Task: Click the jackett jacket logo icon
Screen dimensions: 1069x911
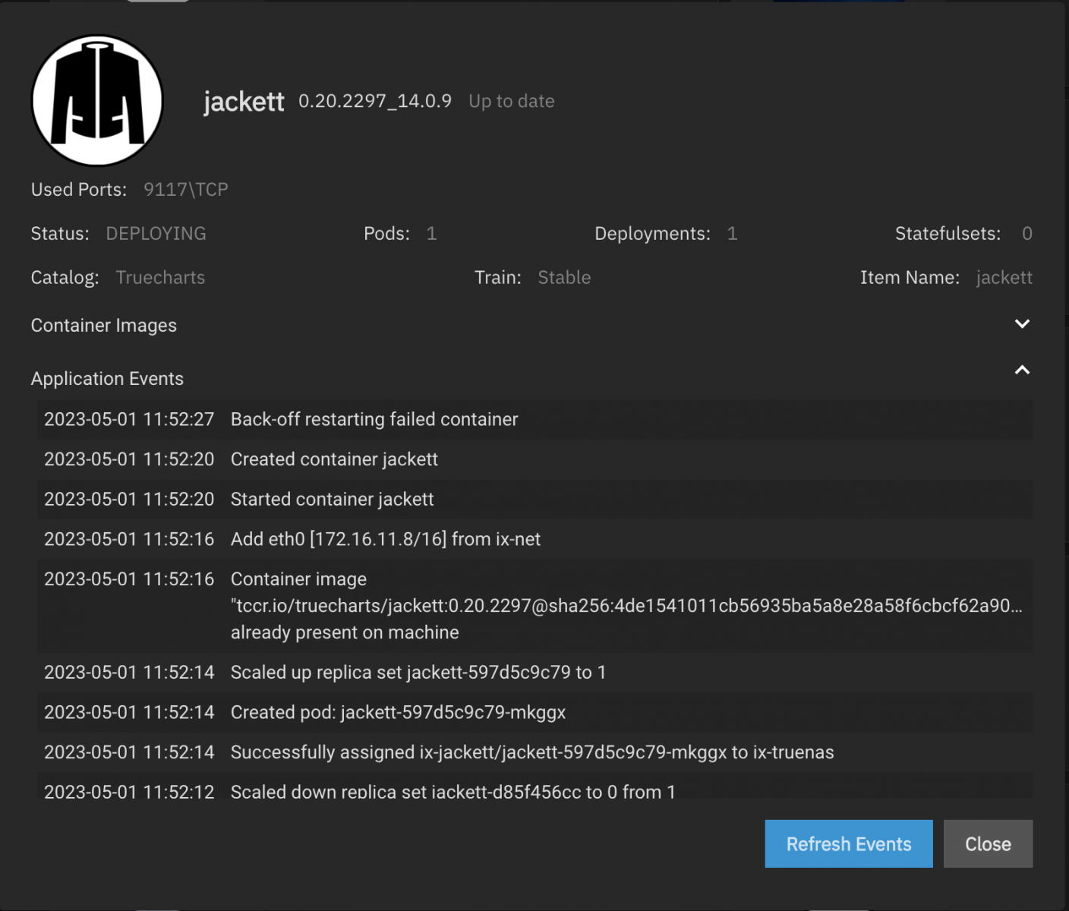Action: (97, 100)
